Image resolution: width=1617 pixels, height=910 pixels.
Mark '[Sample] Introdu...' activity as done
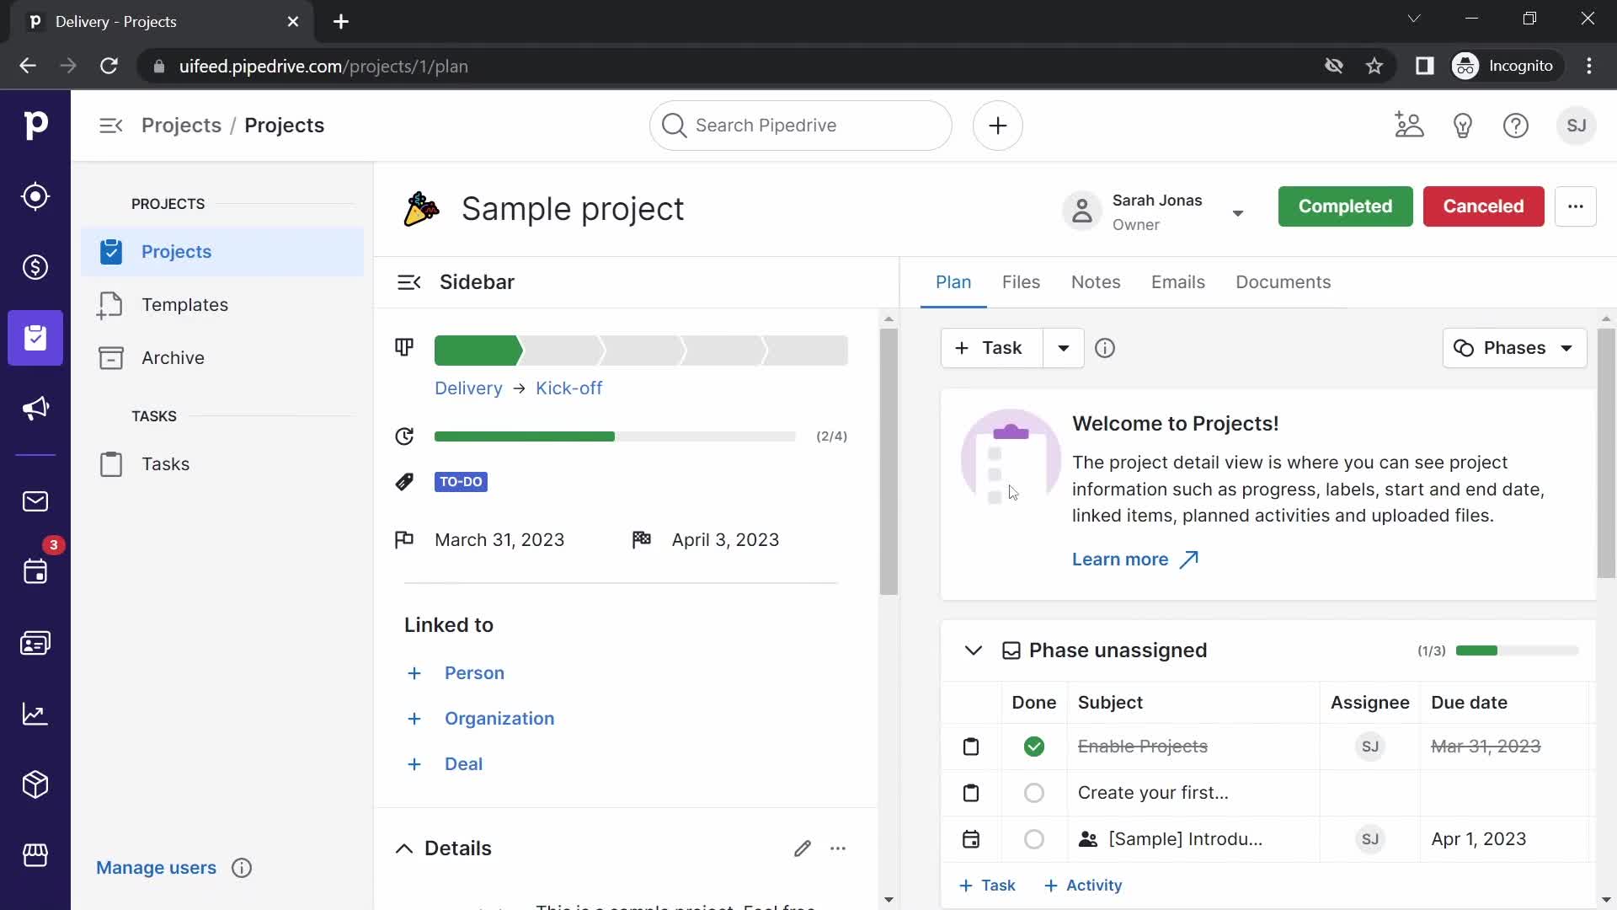pyautogui.click(x=1034, y=839)
